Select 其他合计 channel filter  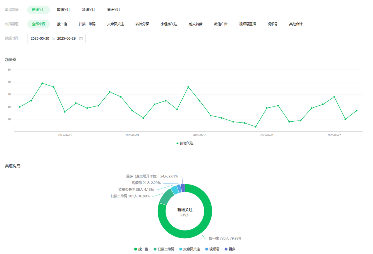coord(296,24)
